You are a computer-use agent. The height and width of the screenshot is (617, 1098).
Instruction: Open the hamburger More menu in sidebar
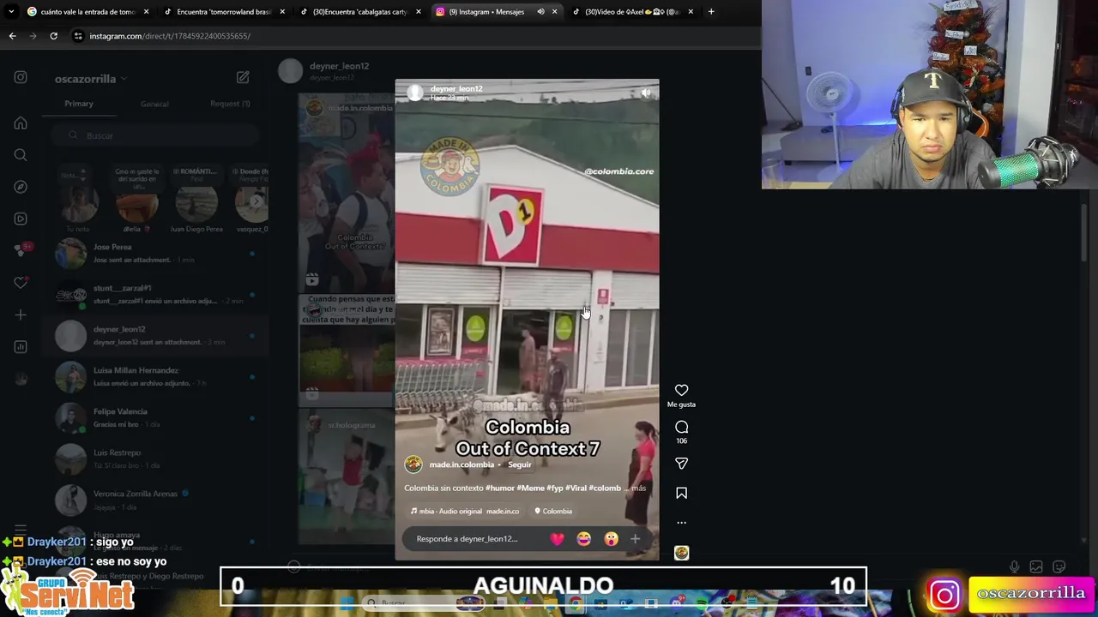[21, 530]
